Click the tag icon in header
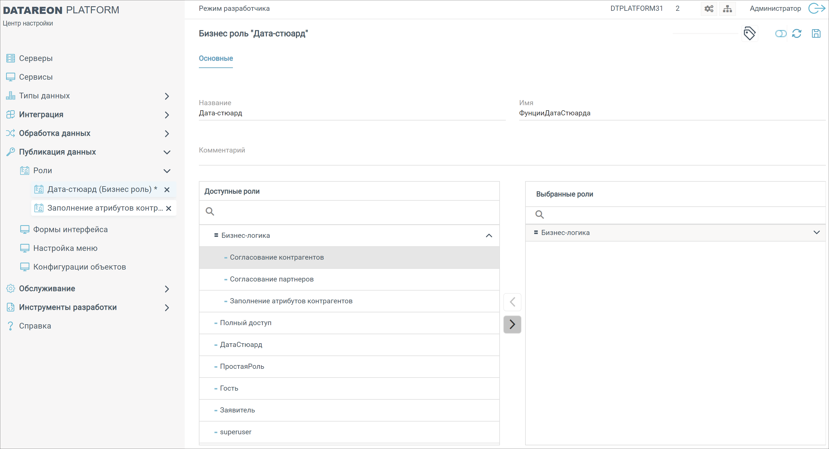The height and width of the screenshot is (449, 829). pos(749,33)
